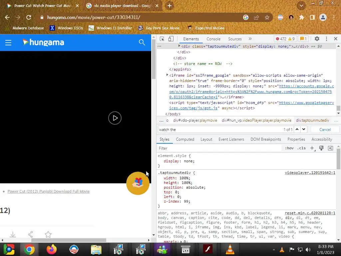Toggle :hov element state panel
The height and width of the screenshot is (256, 341).
(289, 148)
